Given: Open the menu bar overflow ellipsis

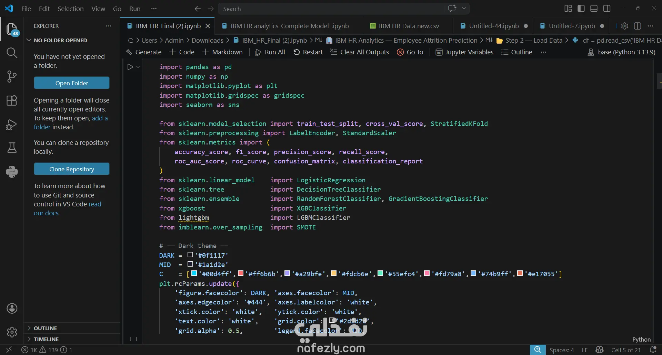Looking at the screenshot, I should pyautogui.click(x=154, y=9).
